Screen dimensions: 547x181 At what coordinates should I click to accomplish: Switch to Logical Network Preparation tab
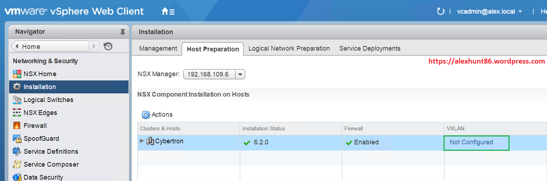[x=289, y=48]
